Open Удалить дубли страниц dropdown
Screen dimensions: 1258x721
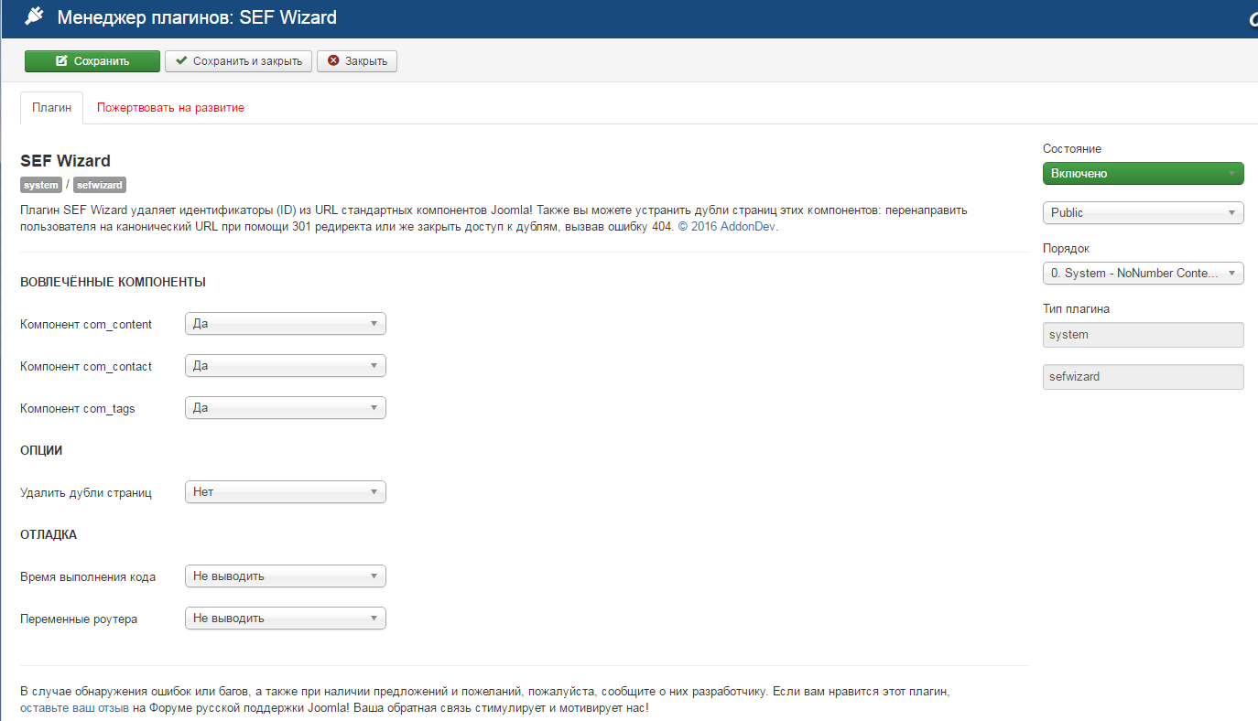(286, 492)
